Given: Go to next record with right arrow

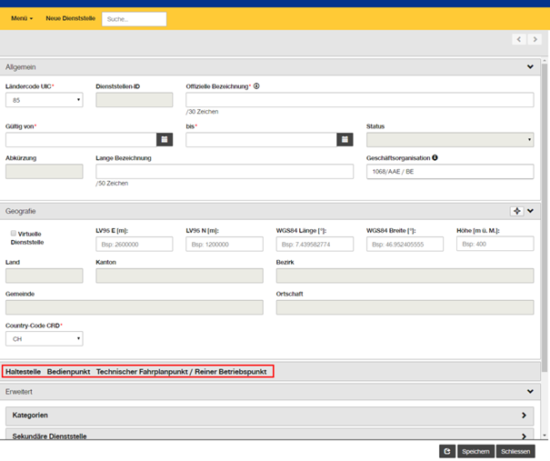Looking at the screenshot, I should click(535, 39).
